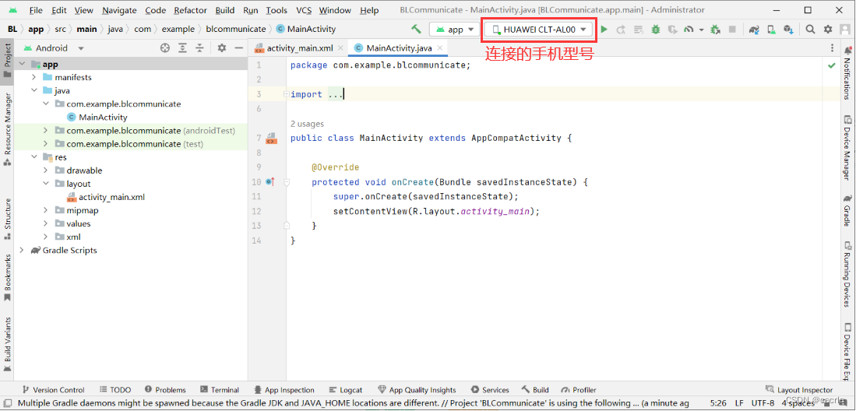The image size is (856, 411).
Task: Open the HUAWEI CLT-AL00 device dropdown
Action: [539, 30]
